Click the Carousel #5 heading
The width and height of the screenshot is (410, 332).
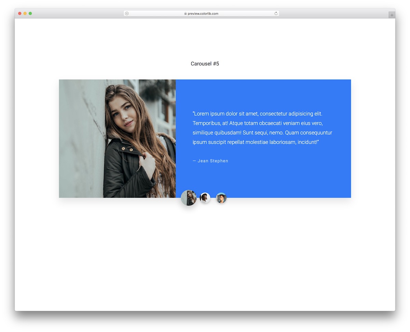coord(205,64)
